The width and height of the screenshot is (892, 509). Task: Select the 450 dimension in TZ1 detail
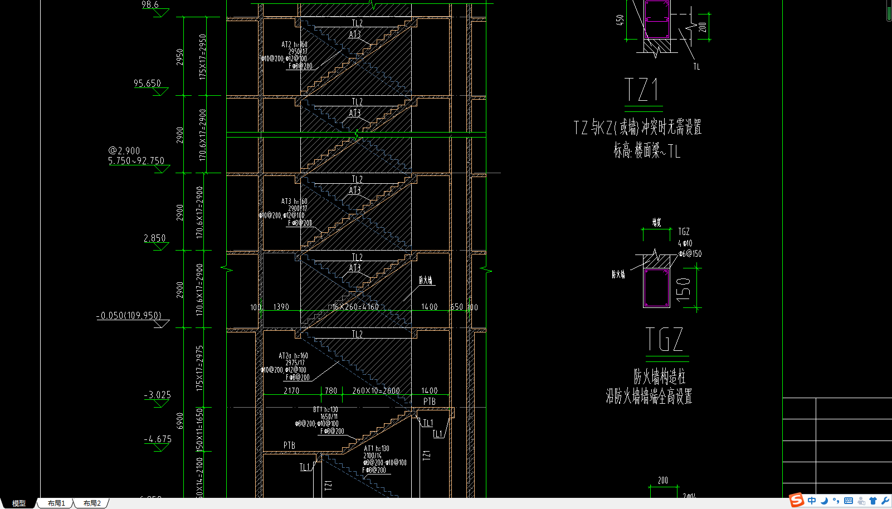pyautogui.click(x=620, y=19)
